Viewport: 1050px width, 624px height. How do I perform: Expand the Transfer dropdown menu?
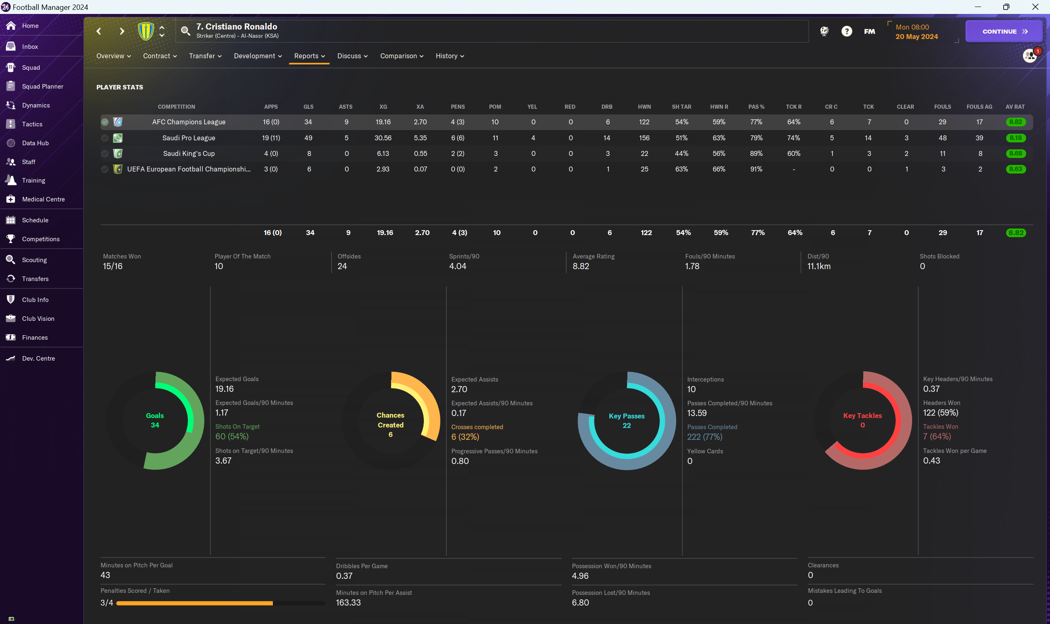click(205, 56)
